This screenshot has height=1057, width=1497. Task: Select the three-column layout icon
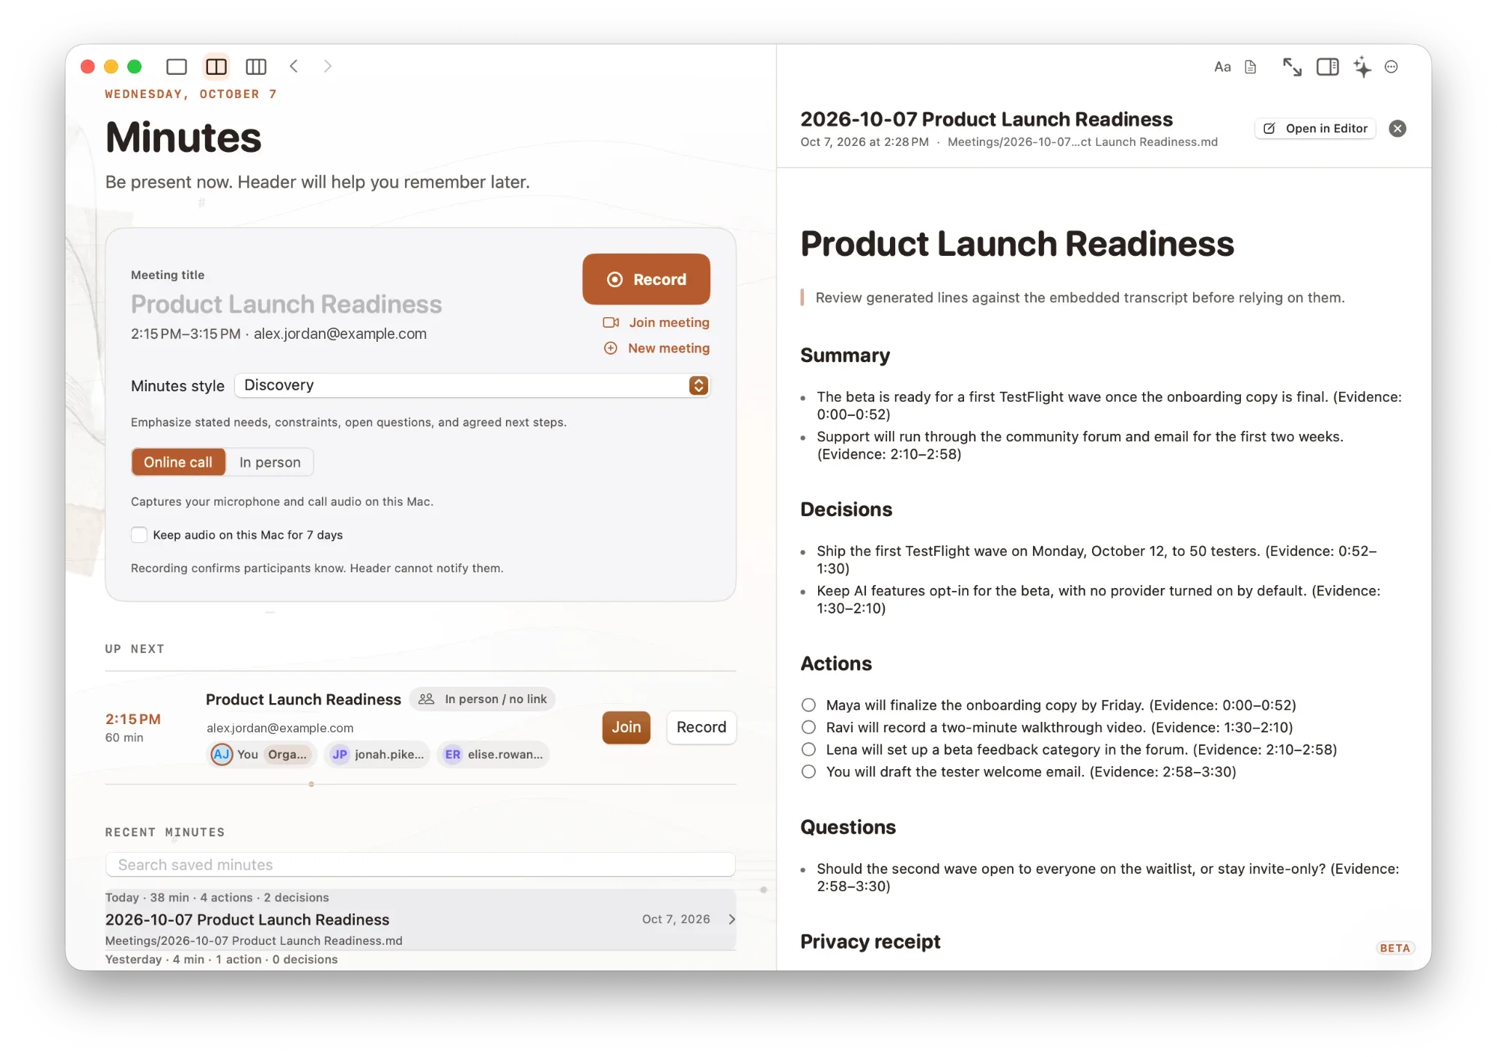256,67
